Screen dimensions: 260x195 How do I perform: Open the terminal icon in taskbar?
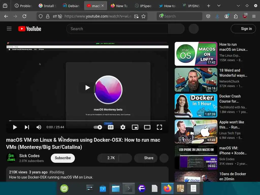(128, 188)
